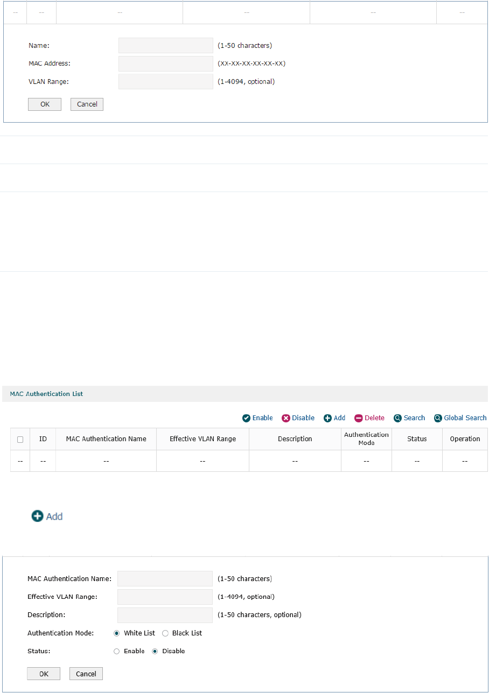This screenshot has width=489, height=693.
Task: Click Effective VLAN Range column header
Action: (203, 439)
